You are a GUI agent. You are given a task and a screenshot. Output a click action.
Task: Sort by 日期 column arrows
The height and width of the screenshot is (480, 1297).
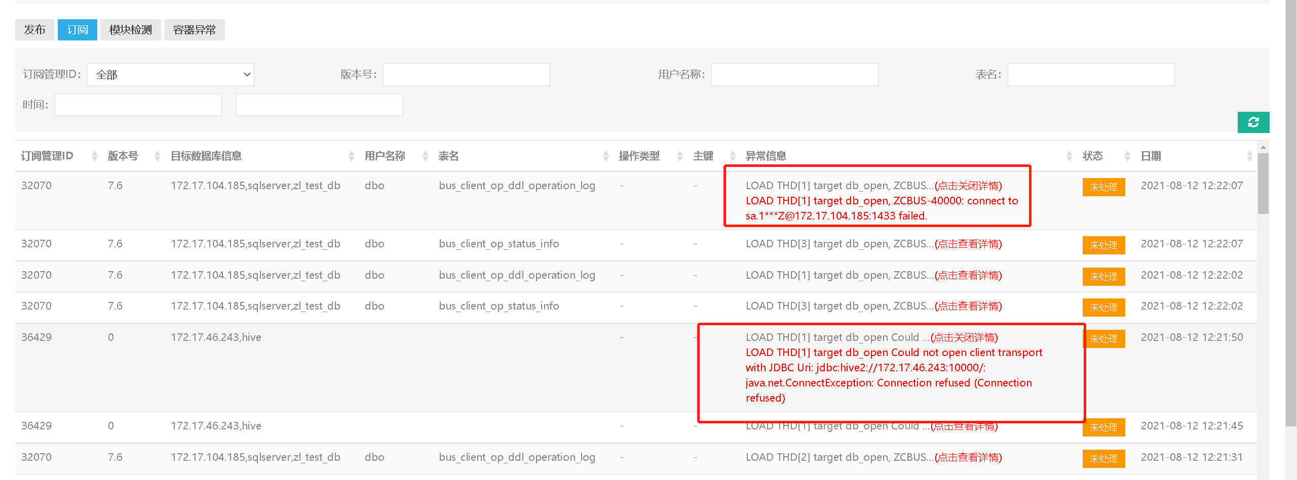pos(1249,156)
